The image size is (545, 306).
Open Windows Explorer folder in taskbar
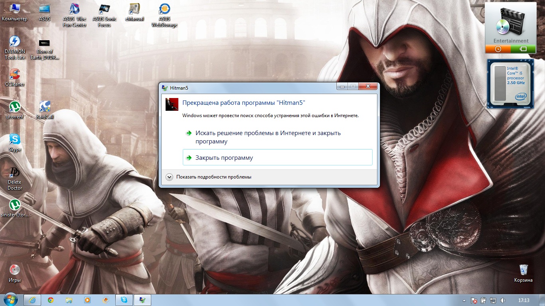tap(69, 300)
